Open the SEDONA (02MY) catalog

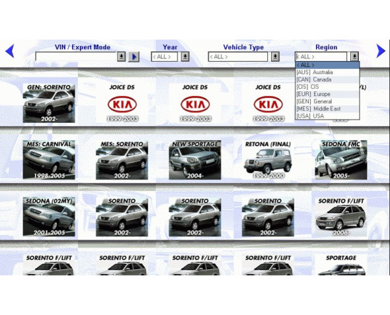coord(49,217)
